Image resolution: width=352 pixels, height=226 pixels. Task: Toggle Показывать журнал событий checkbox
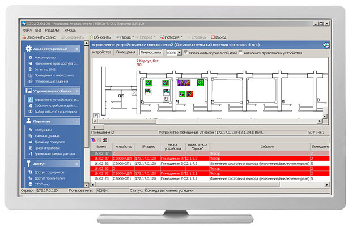pos(186,53)
